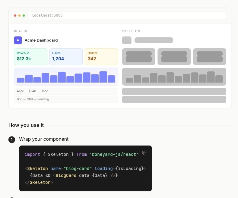This screenshot has width=238, height=198.
Task: Open the Revenue $12.3k card
Action: (x=31, y=57)
